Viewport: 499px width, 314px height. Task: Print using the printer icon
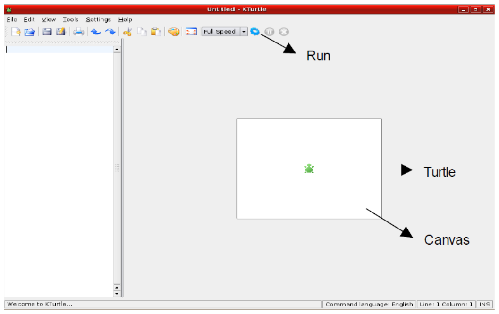coord(79,32)
